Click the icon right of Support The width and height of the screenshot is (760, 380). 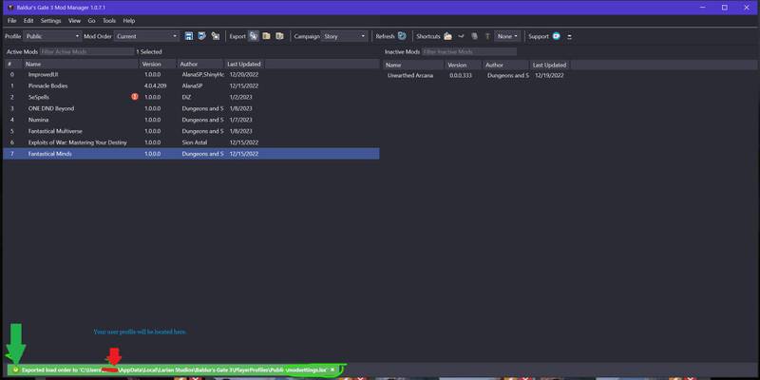click(x=569, y=36)
